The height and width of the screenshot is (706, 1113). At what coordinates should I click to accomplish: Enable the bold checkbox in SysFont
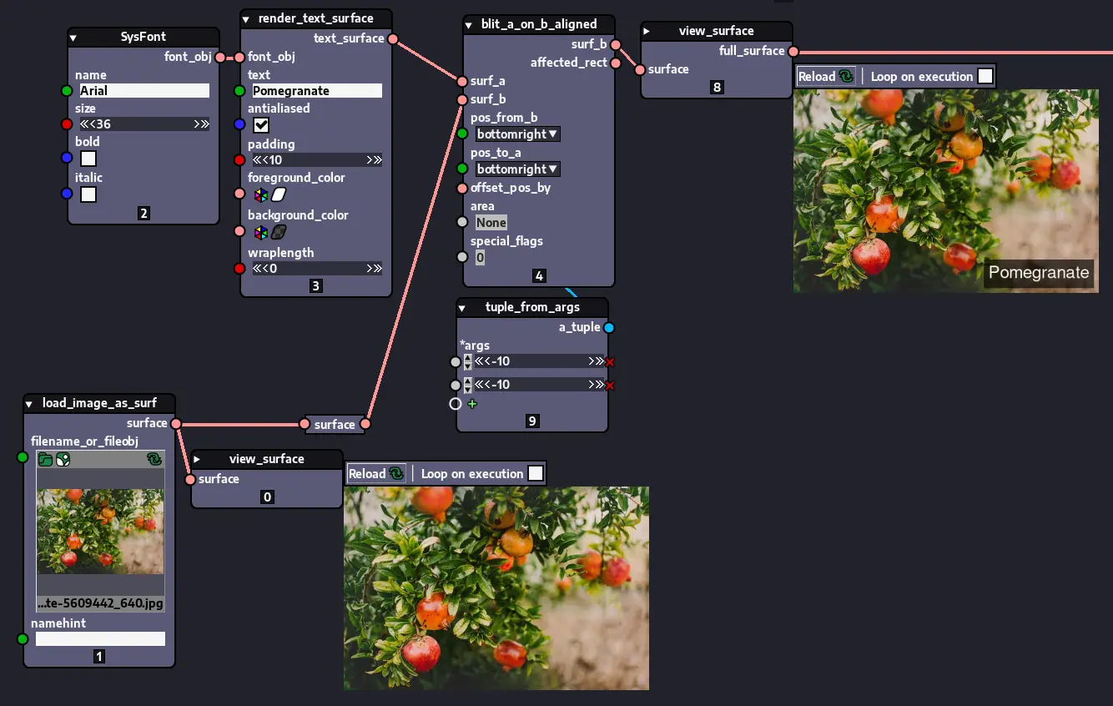point(88,159)
